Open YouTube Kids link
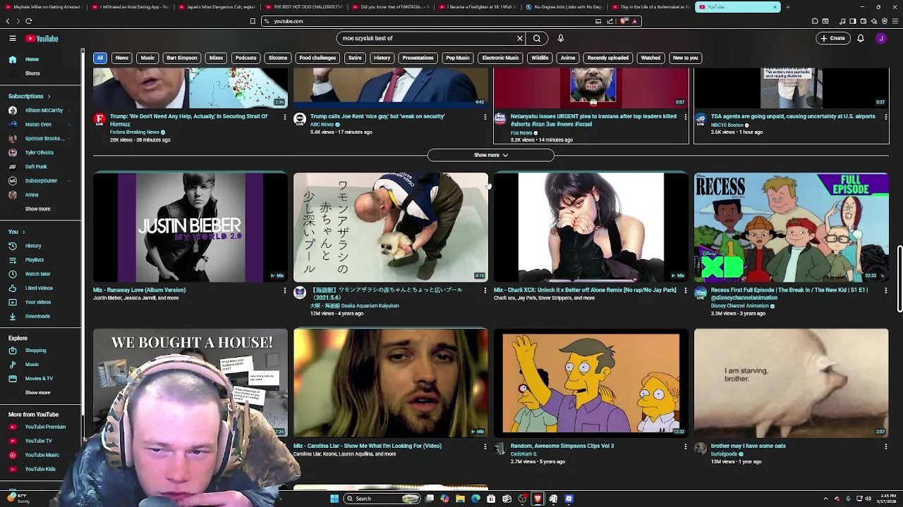 pos(41,469)
